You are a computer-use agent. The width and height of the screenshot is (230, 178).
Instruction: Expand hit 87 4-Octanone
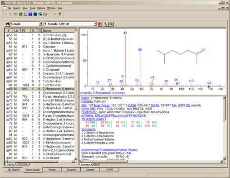[7, 158]
